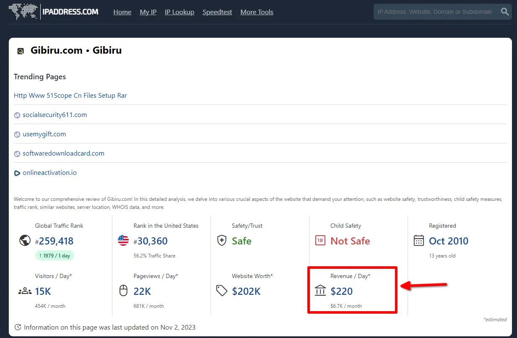Click the Safety/Trust shield icon
517x338 pixels.
pos(222,240)
